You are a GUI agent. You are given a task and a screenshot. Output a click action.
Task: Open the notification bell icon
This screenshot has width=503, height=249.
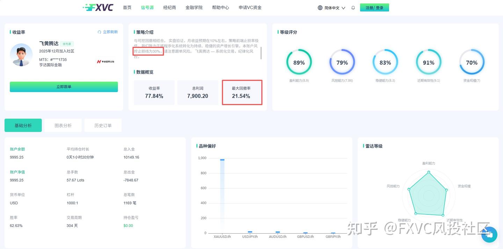353,7
